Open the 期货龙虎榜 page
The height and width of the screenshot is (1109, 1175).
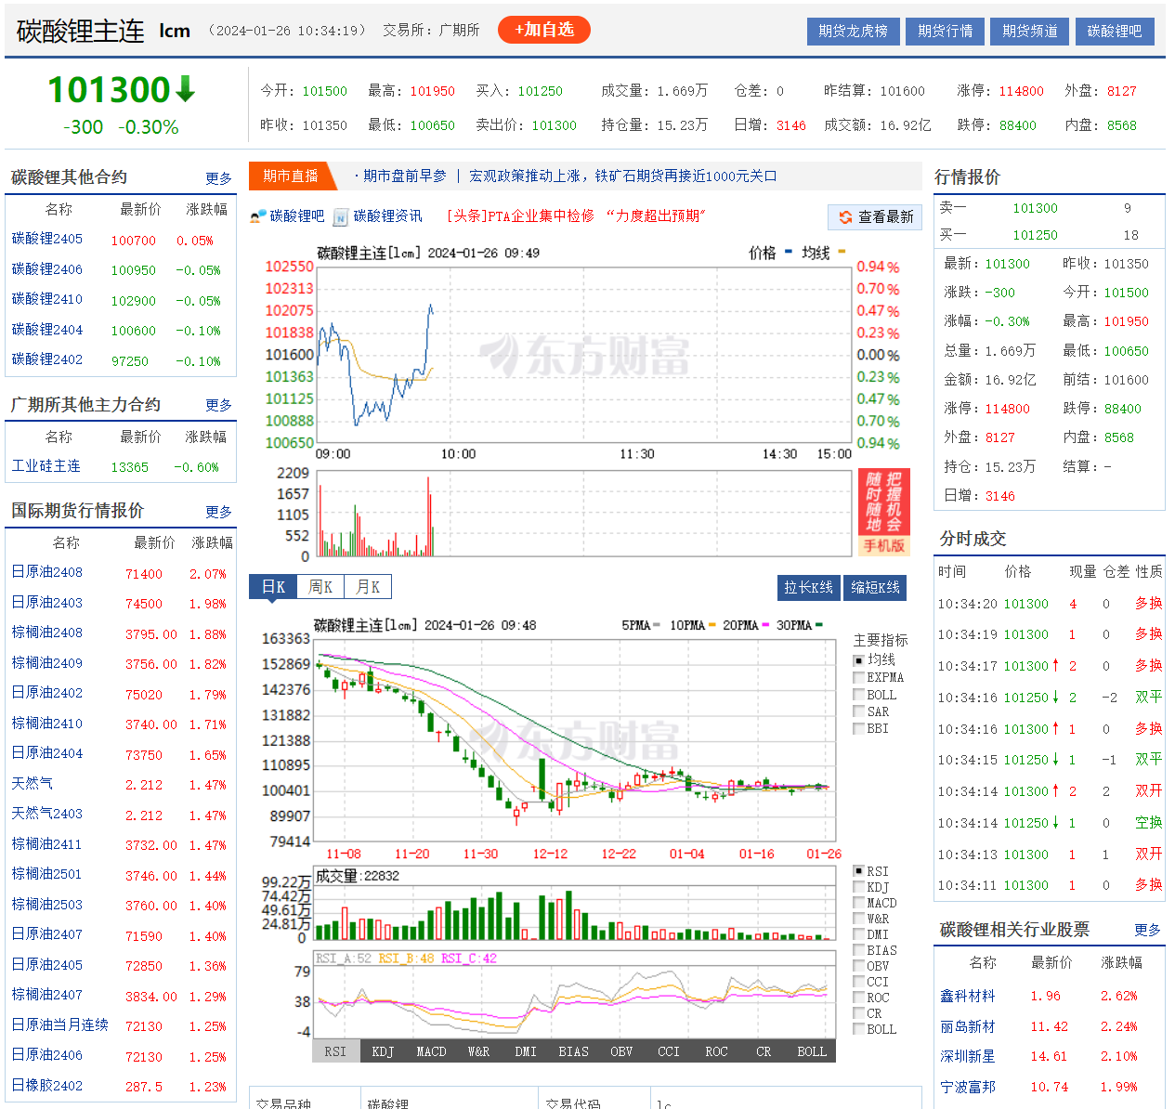853,31
